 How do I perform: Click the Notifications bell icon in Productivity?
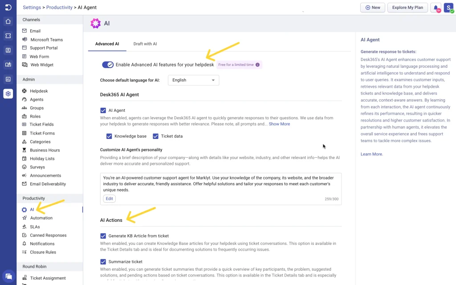[24, 244]
